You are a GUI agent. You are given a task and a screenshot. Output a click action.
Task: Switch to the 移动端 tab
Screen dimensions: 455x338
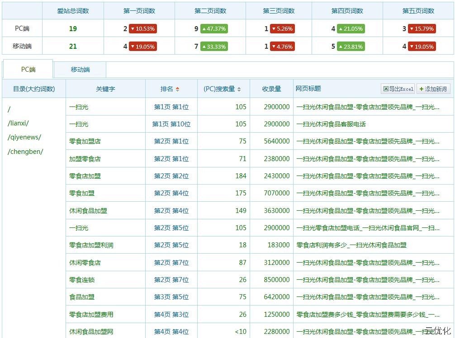(x=80, y=69)
